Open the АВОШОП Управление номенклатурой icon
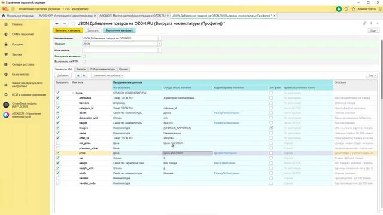This screenshot has width=383, height=215. (x=6, y=115)
